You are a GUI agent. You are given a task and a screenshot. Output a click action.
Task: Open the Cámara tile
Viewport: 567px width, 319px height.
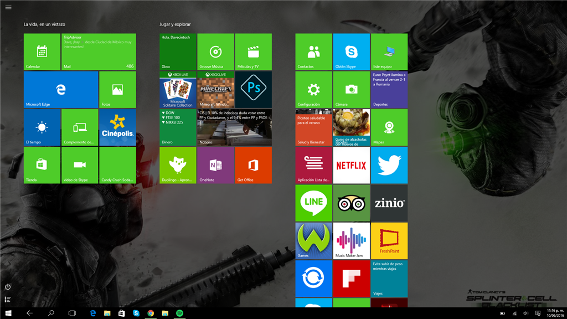[352, 89]
